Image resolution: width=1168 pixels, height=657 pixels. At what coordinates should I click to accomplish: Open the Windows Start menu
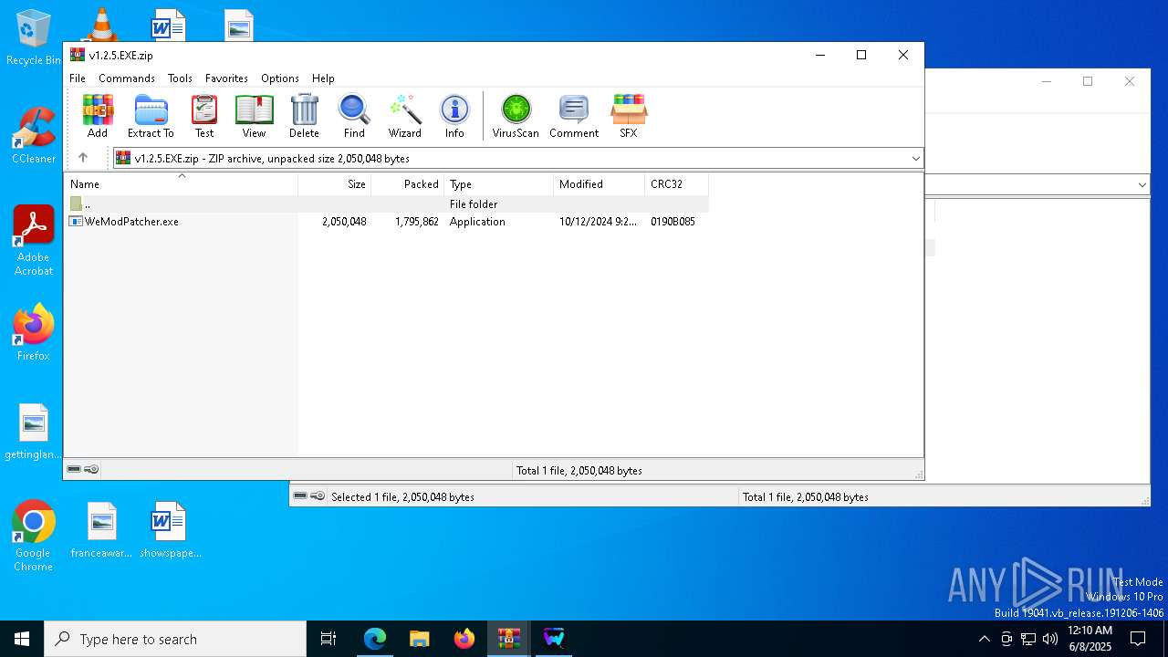coord(22,639)
